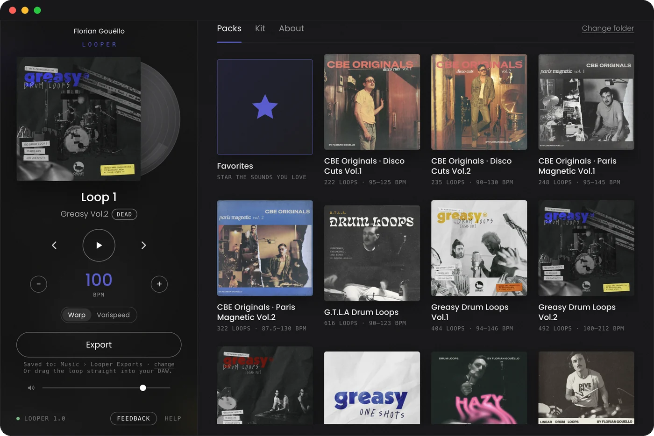Click the LOOPER 1.0 version label

tap(45, 419)
